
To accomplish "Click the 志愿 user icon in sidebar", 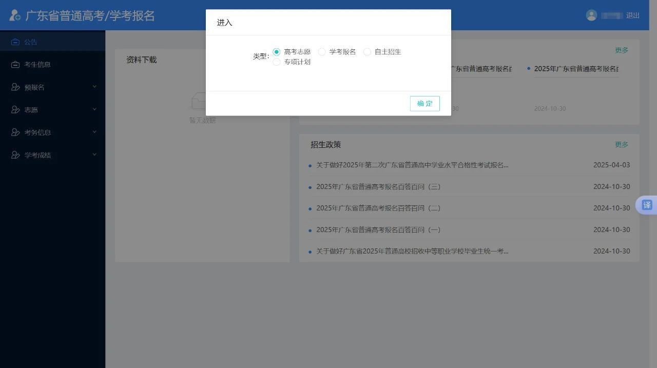I will point(15,110).
